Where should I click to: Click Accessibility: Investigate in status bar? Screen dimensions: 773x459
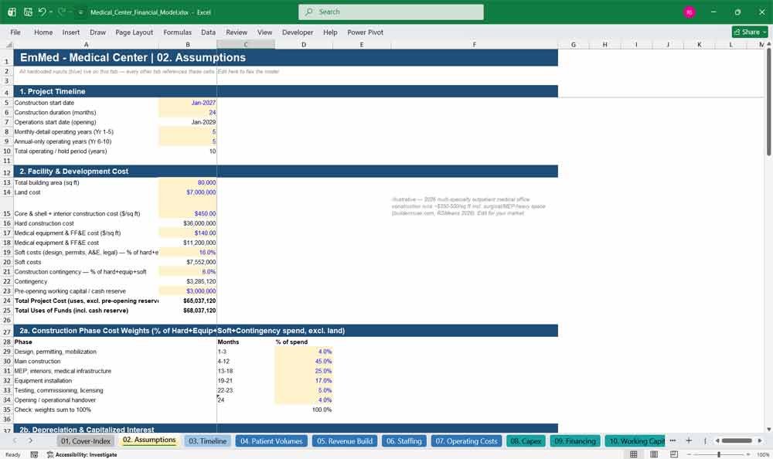[x=82, y=454]
